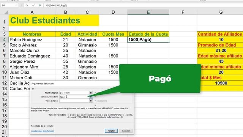Click Juan Diaz's age cell 42
The width and height of the screenshot is (243, 137).
coord(66,72)
